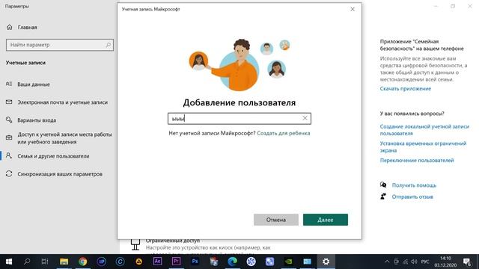
Task: Open the NVIDIA app on the taskbar
Action: click(x=288, y=262)
